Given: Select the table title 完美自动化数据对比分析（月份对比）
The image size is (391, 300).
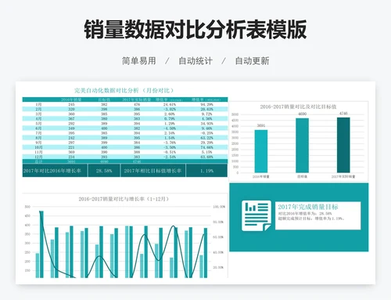Looking at the screenshot, I should [124, 90].
